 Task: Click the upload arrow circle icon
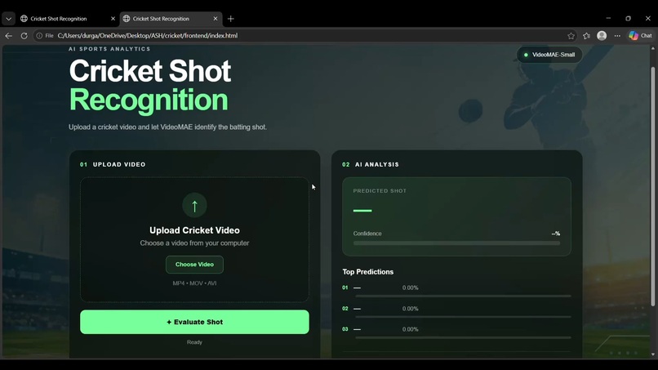point(194,205)
